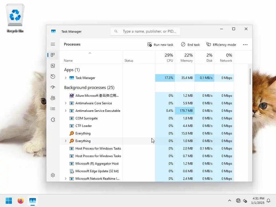
Task: Sort by the Status column
Action: (139, 57)
